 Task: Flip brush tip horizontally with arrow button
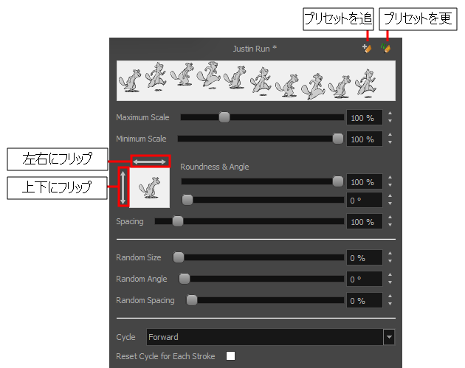(x=149, y=162)
